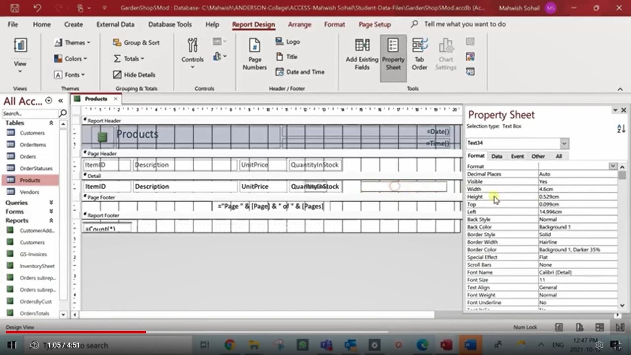Screen dimensions: 631x355
Task: Switch to the Create tab
Action: pyautogui.click(x=73, y=24)
